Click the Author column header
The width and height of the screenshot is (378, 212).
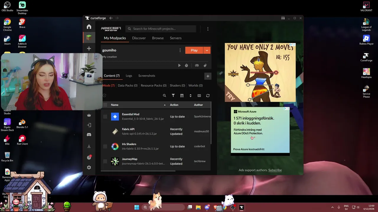pyautogui.click(x=198, y=105)
